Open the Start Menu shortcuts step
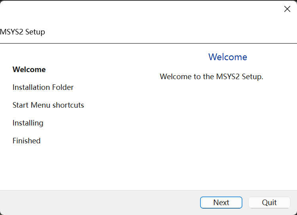Screen dimensions: 297x215 click(48, 105)
